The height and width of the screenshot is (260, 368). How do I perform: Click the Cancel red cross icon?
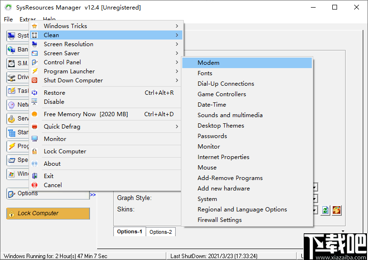[34, 185]
